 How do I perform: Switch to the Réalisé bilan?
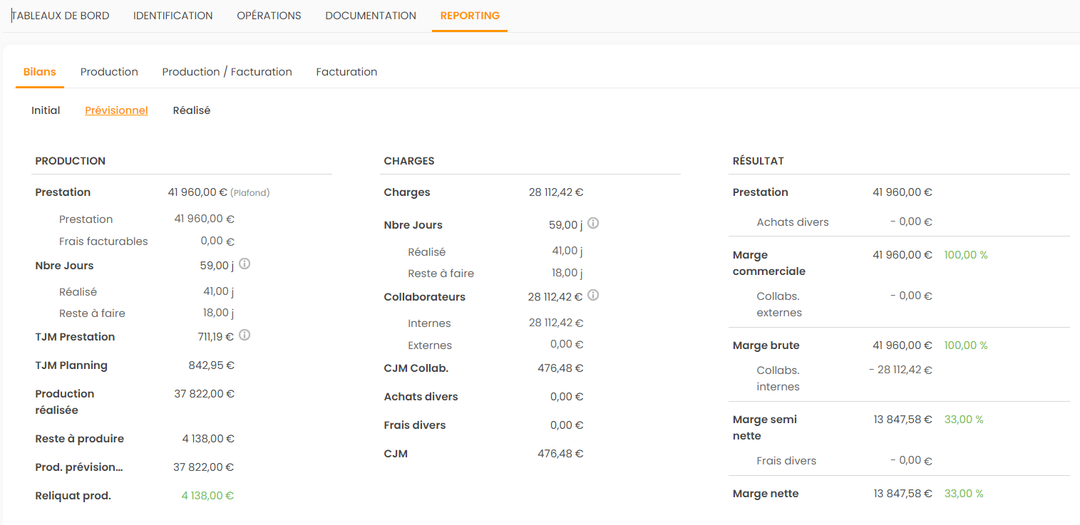192,110
